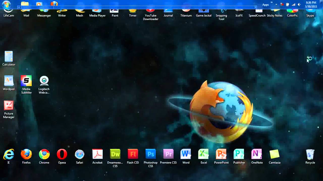Image resolution: width=323 pixels, height=181 pixels.
Task: Open the Journal desktop shortcut
Action: point(168,14)
